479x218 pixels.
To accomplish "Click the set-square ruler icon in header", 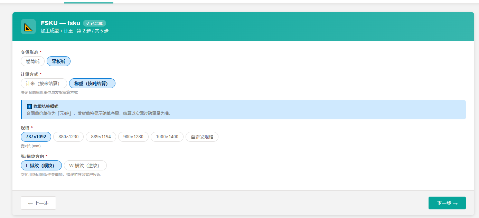I will (x=28, y=27).
